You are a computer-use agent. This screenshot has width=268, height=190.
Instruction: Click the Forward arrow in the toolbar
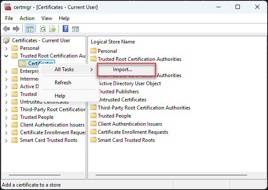click(x=16, y=29)
